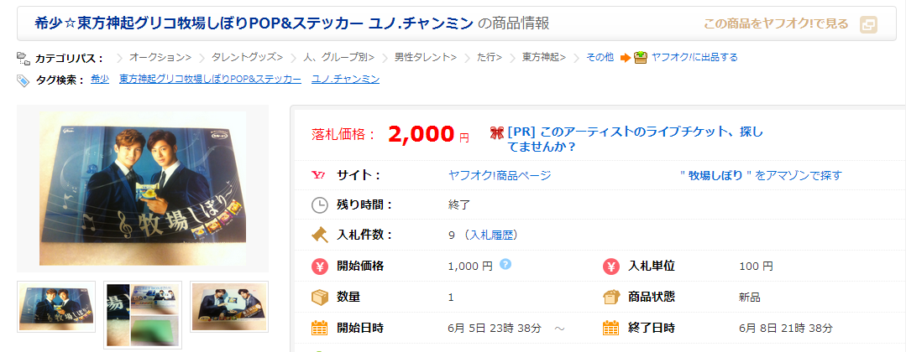Click the external window icon beside ヤフオク!で見る

coord(868,24)
